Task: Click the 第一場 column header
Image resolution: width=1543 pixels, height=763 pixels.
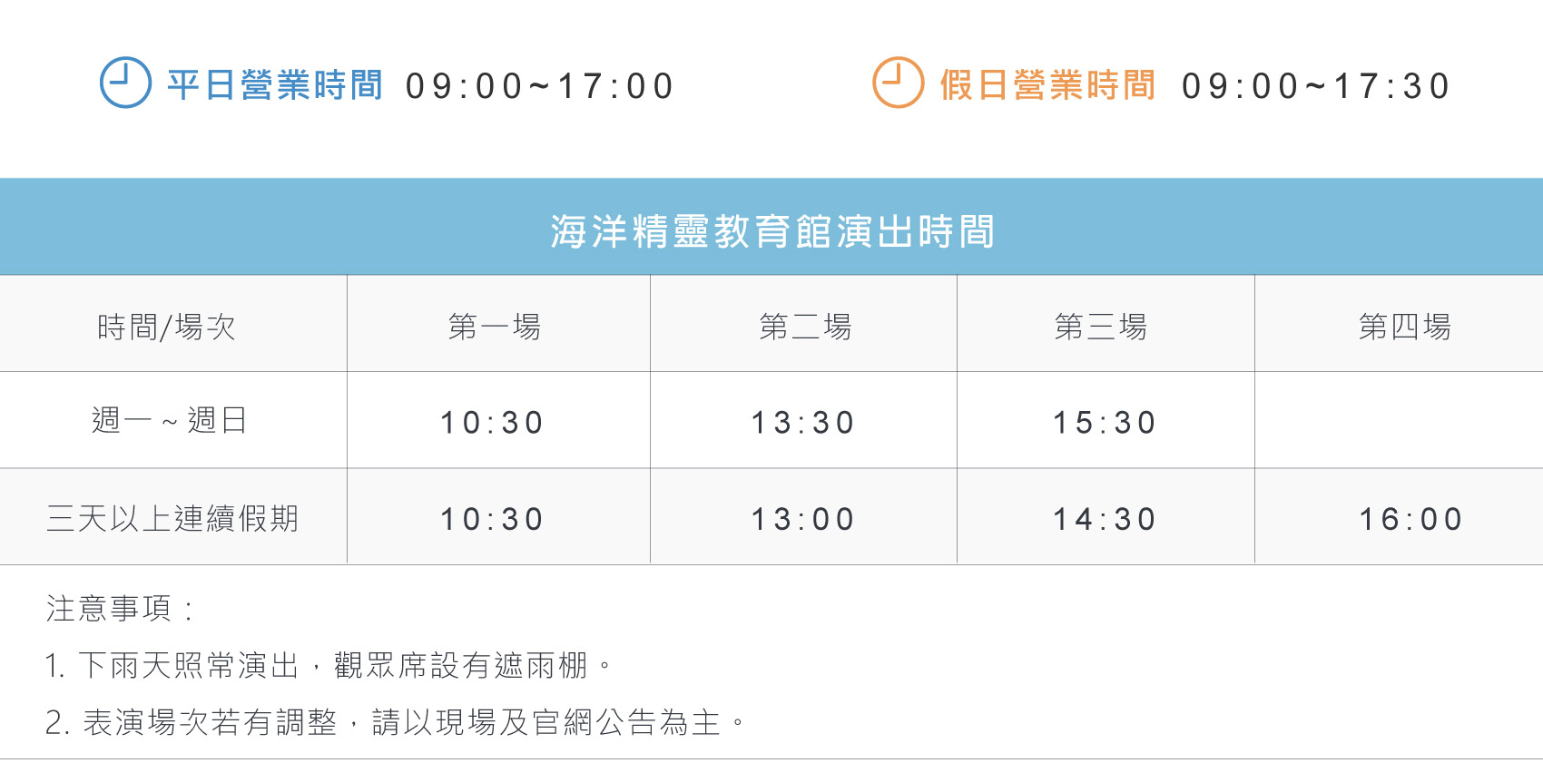Action: pos(495,327)
